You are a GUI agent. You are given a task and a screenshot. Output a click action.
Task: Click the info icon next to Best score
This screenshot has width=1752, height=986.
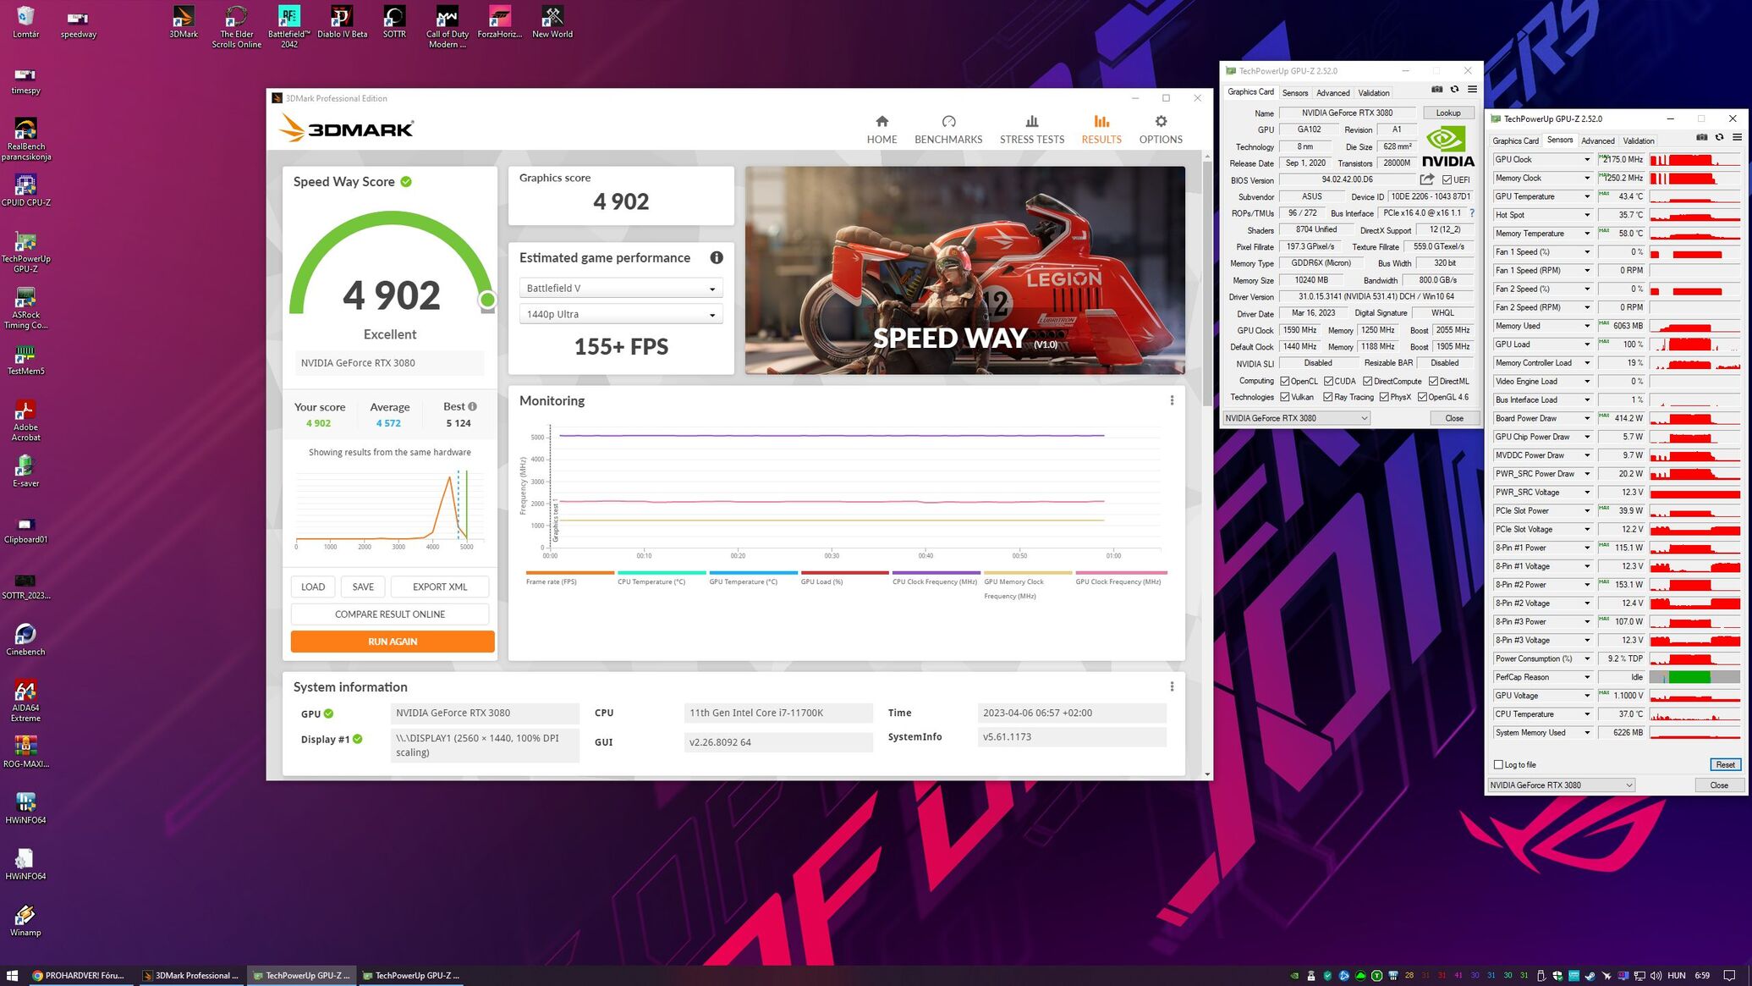(472, 406)
